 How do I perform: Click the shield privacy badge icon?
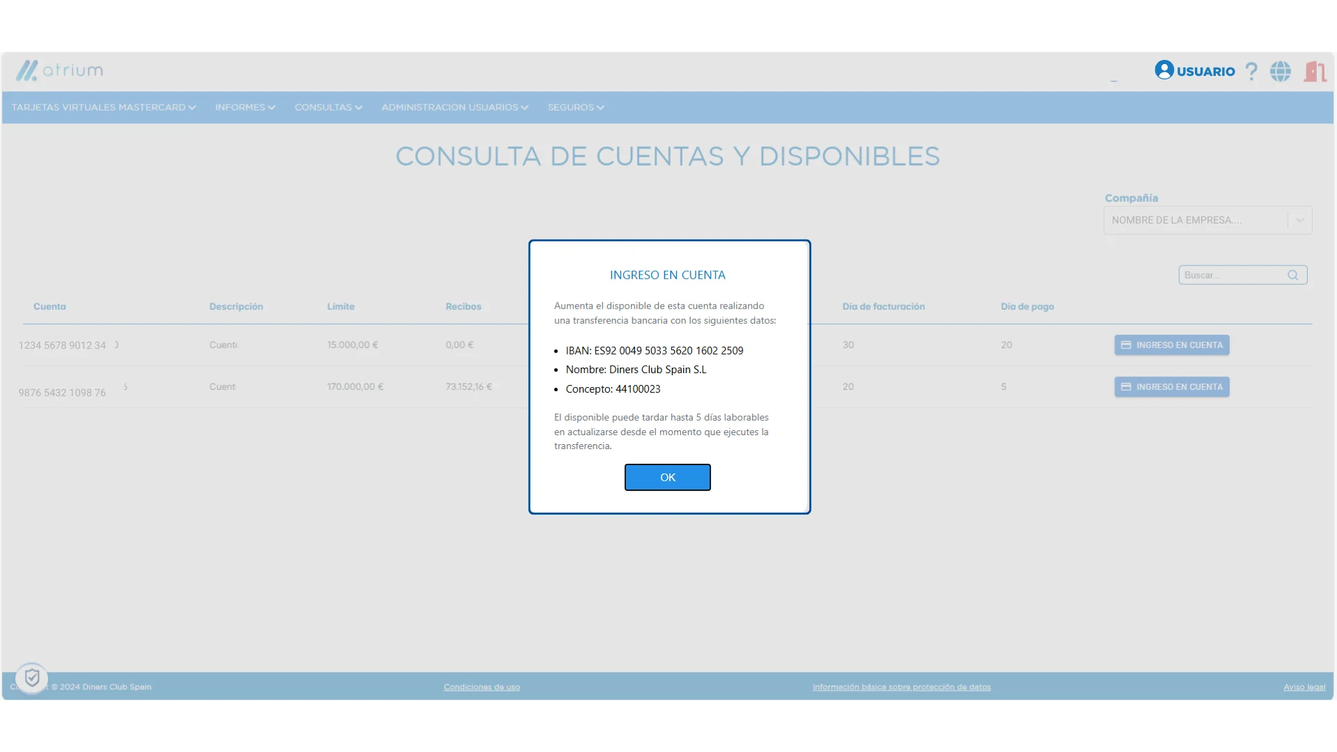click(32, 677)
